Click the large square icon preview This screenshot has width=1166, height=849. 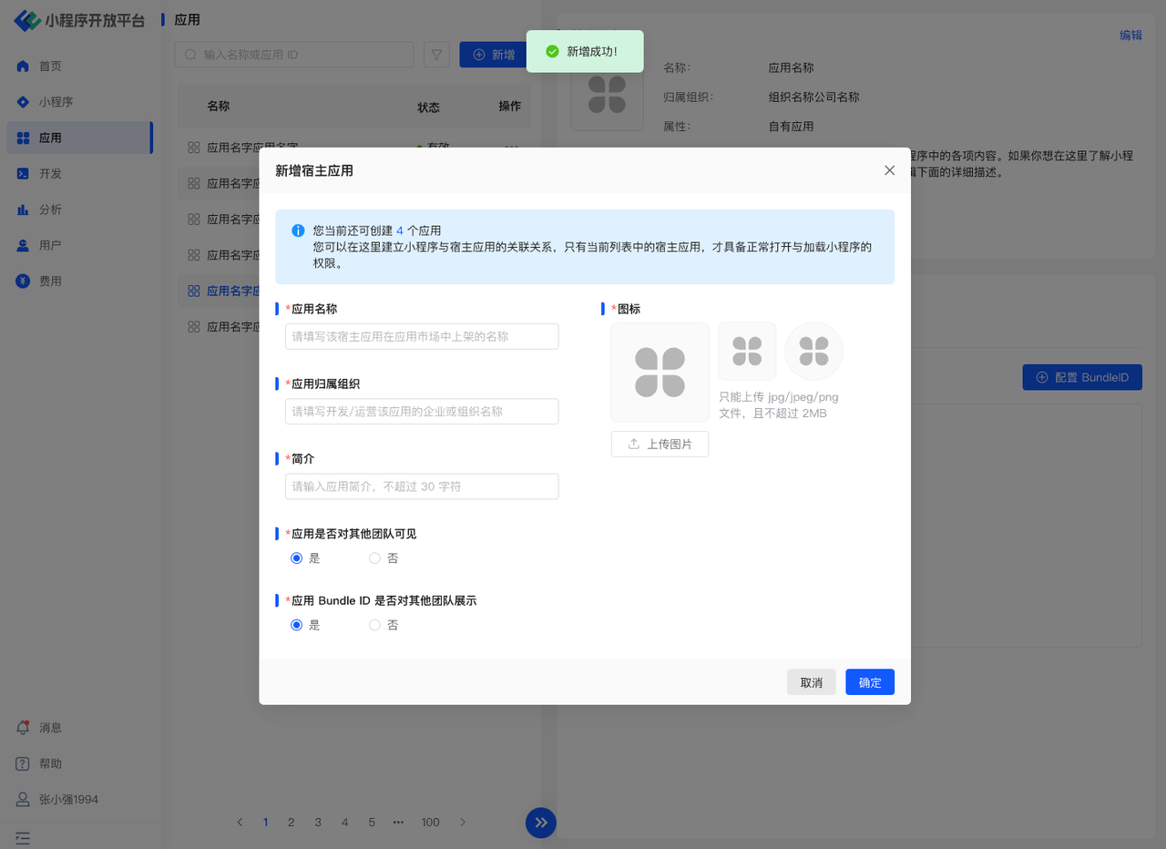pos(660,372)
